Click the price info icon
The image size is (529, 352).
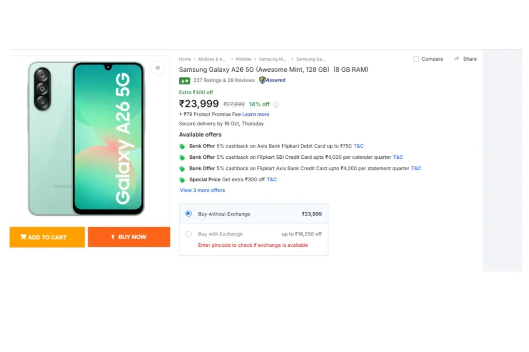(x=276, y=105)
